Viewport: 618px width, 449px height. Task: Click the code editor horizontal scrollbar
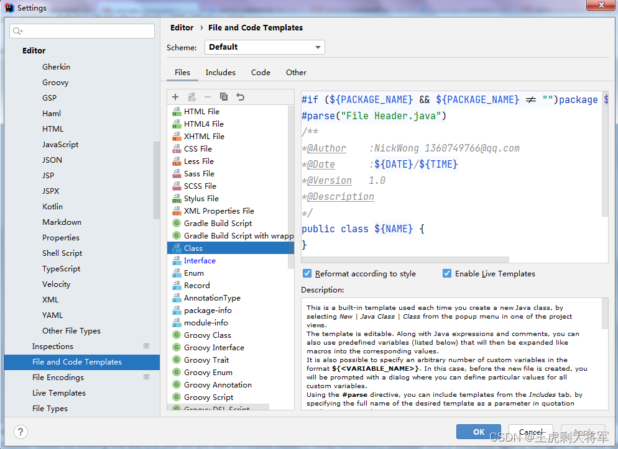pos(405,260)
